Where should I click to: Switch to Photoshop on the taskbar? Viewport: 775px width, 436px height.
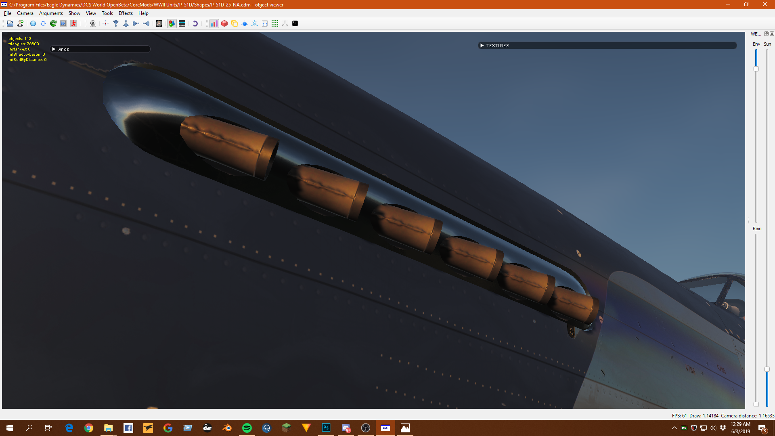[x=326, y=428]
